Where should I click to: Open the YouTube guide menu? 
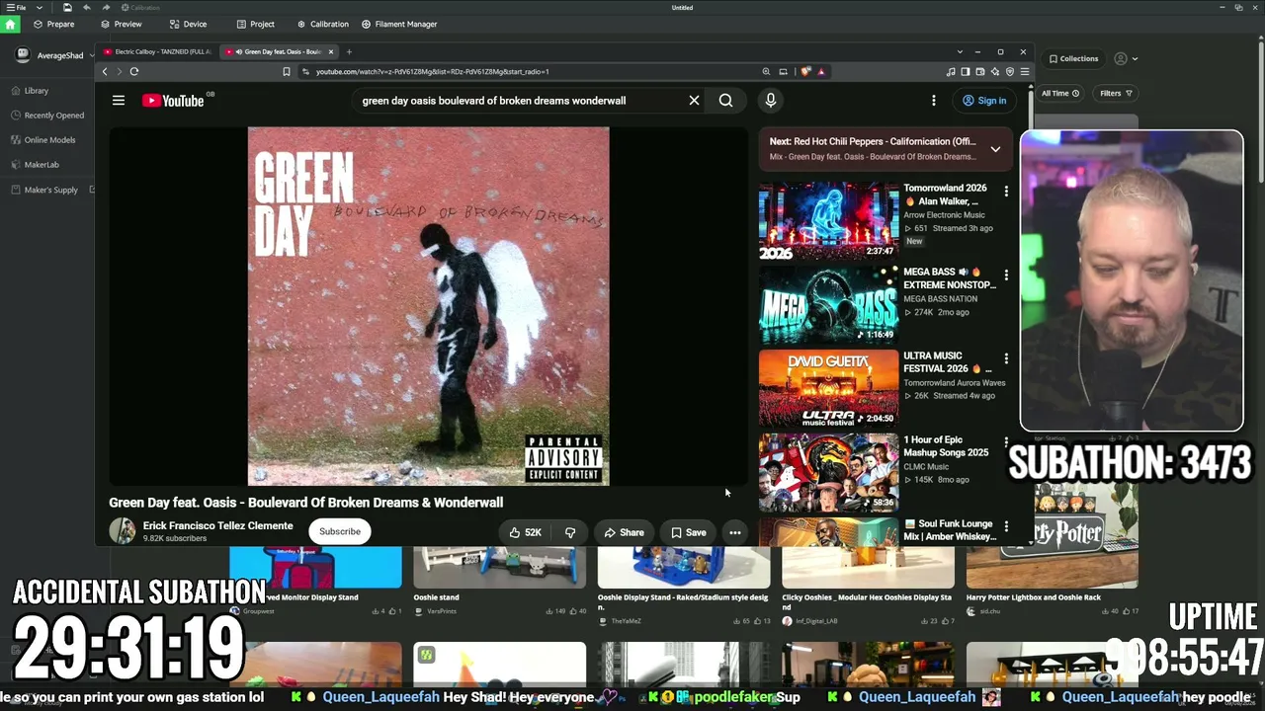click(119, 100)
